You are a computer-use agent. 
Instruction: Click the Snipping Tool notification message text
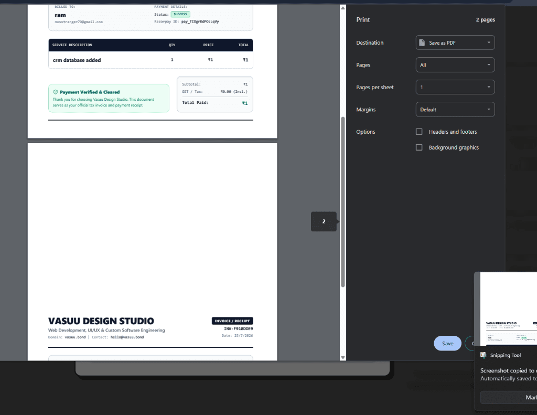[x=508, y=374]
